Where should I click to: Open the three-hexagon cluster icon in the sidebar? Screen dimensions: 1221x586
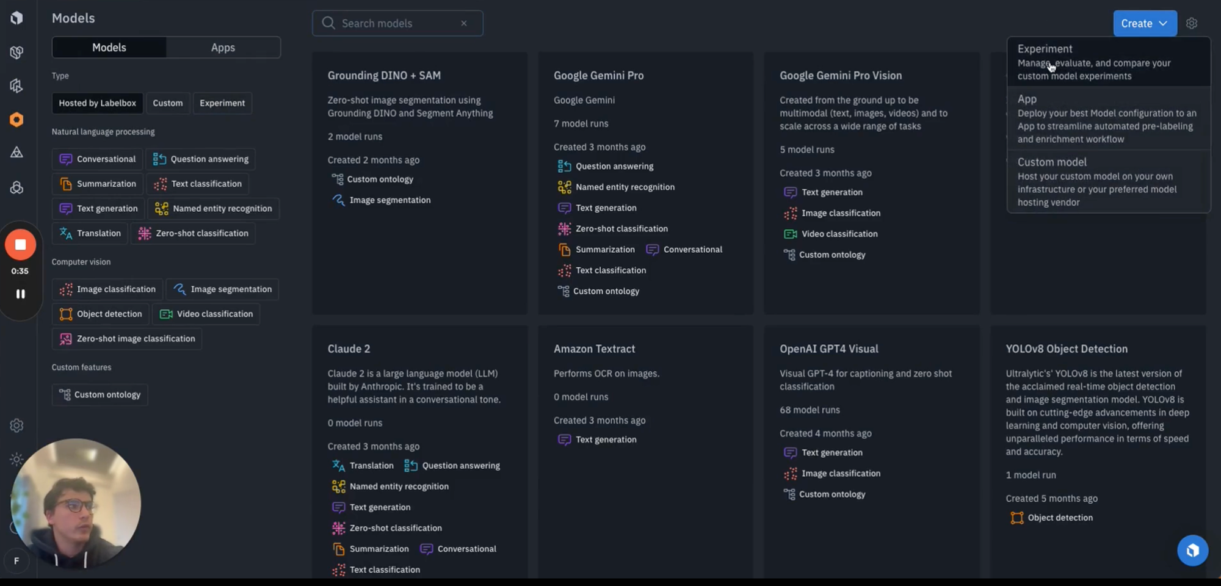[x=16, y=187]
